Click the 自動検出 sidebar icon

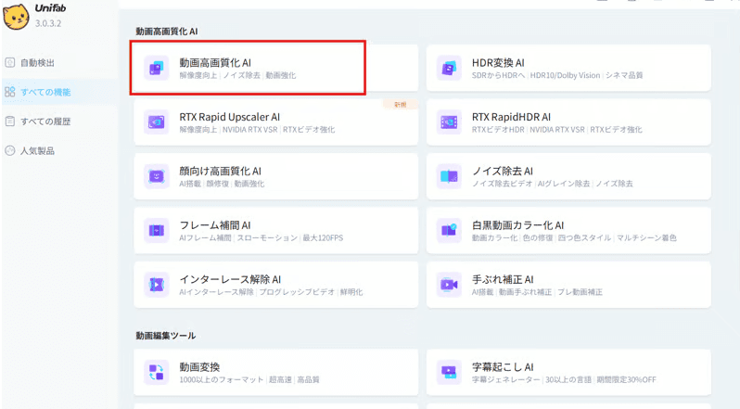coord(10,63)
